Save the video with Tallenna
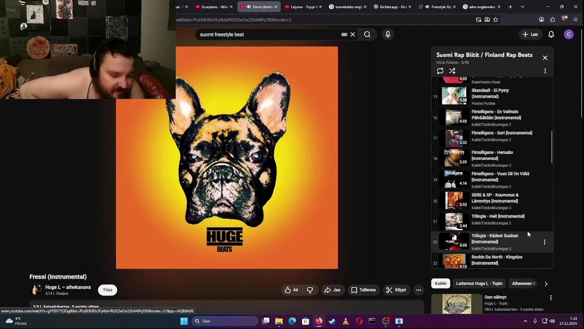This screenshot has width=584, height=329. click(x=363, y=290)
